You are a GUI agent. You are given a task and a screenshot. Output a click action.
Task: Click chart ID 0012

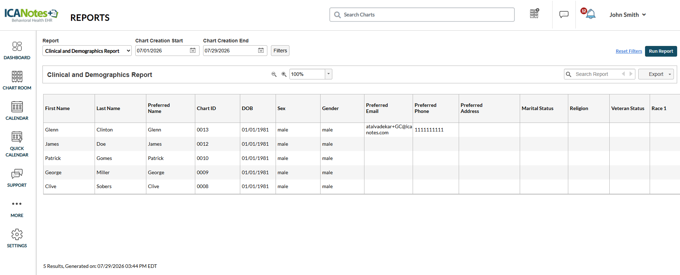pos(203,144)
